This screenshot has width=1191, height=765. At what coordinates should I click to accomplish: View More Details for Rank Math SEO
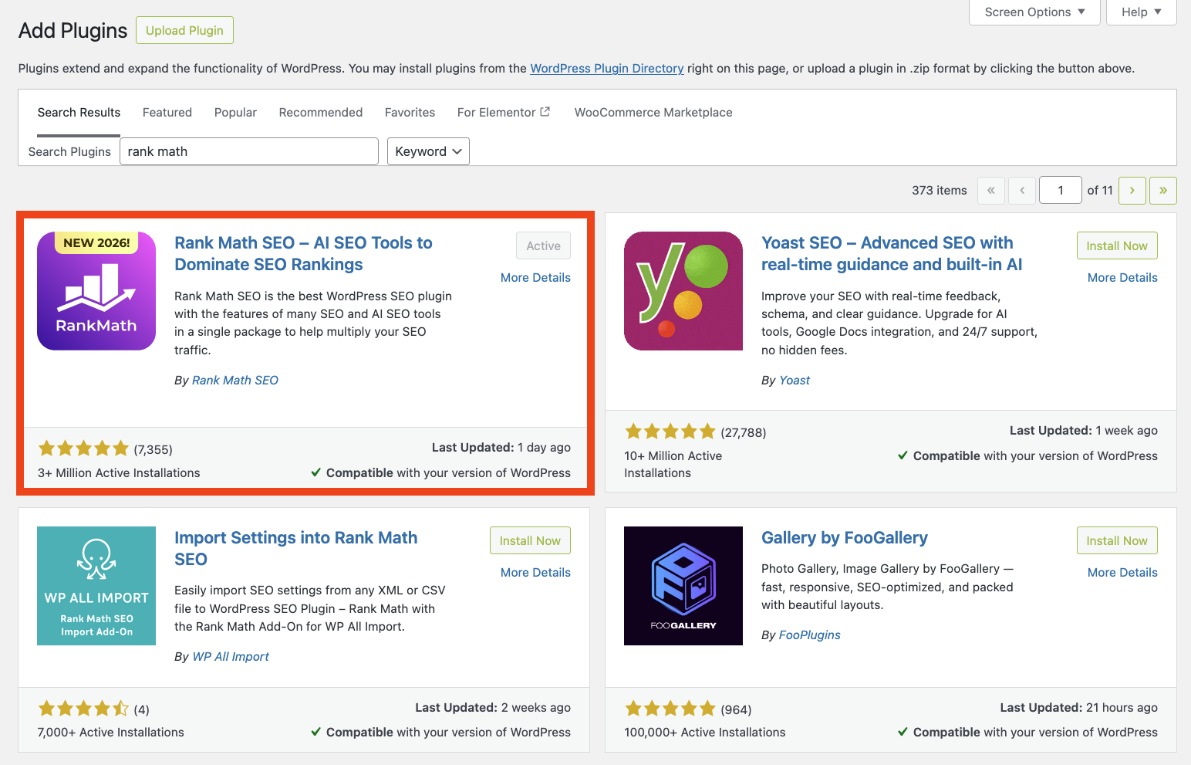tap(535, 277)
